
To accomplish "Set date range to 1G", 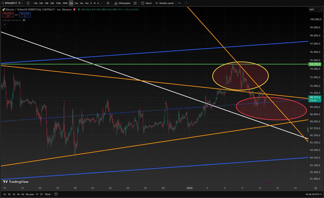I will (5, 194).
